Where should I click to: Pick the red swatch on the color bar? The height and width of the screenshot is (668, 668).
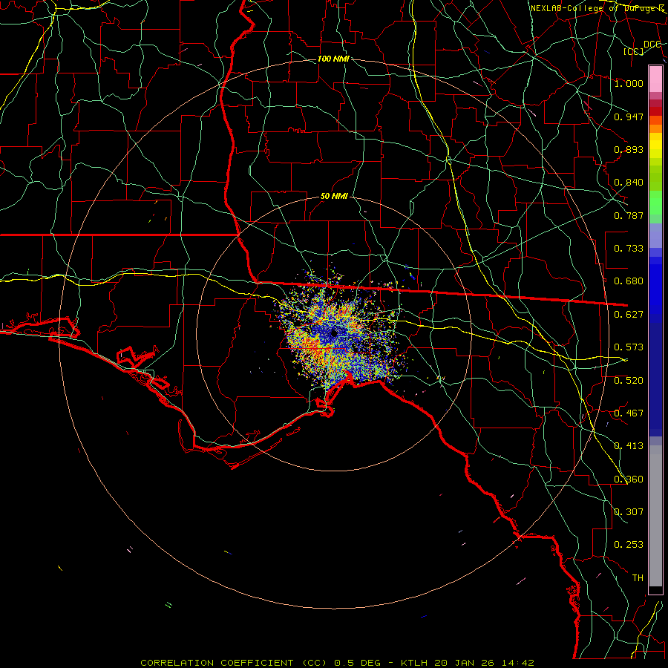tap(655, 111)
